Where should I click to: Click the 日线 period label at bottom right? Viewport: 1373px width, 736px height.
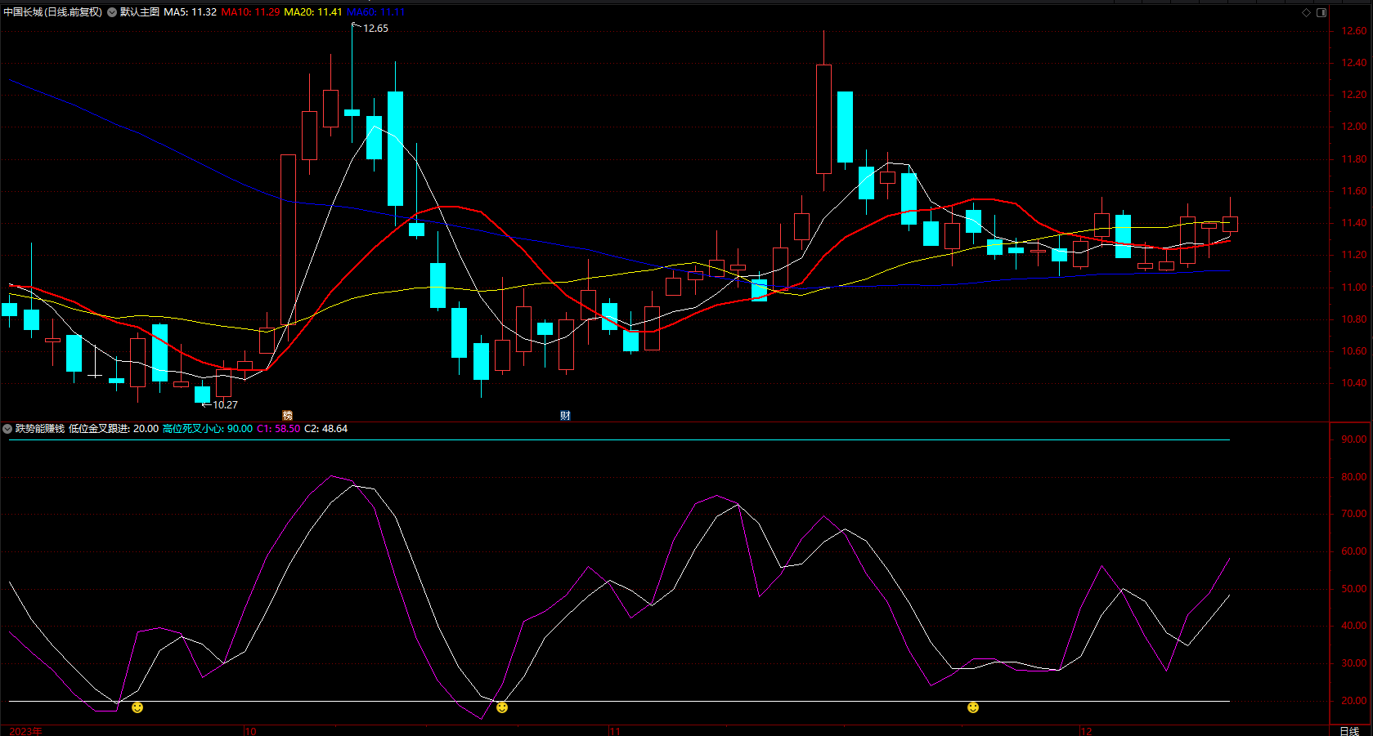pos(1349,731)
